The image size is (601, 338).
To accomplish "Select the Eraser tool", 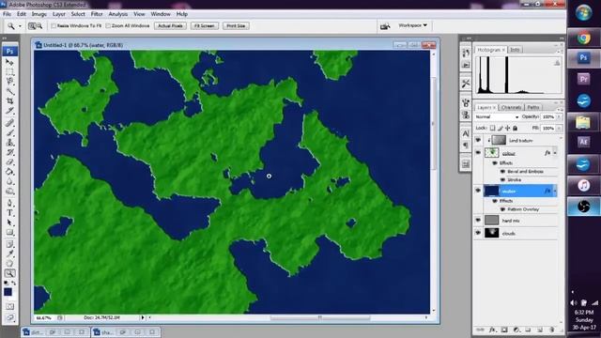I will (x=9, y=162).
